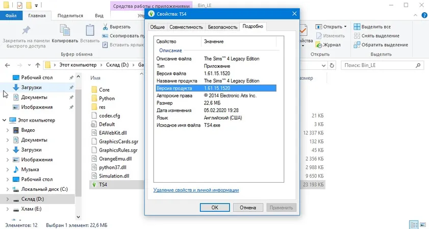Click Deselect (Снять выделение) icon
429x229 pixels.
pos(357,36)
